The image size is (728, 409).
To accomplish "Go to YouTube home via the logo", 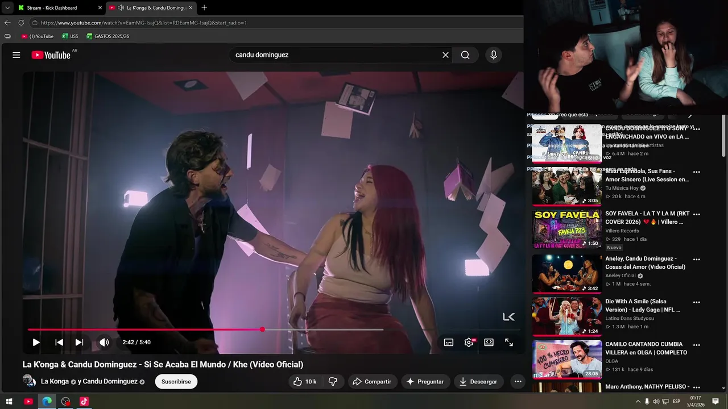I will (51, 55).
